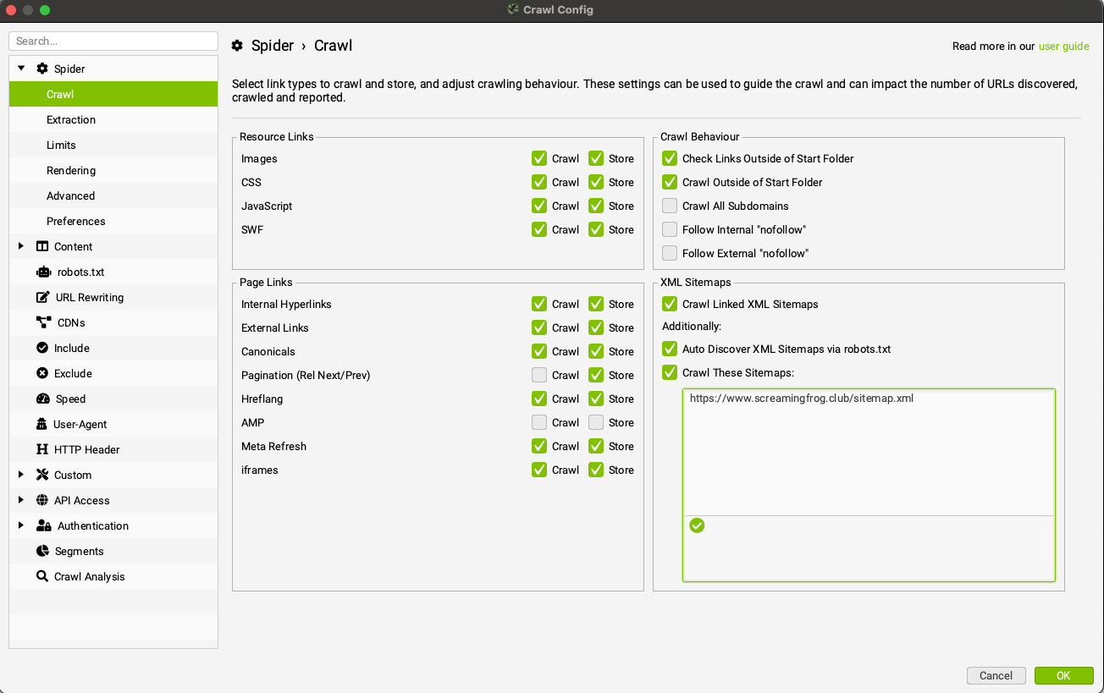Select the Segments pie chart icon
Viewport: 1104px width, 693px height.
coord(42,551)
